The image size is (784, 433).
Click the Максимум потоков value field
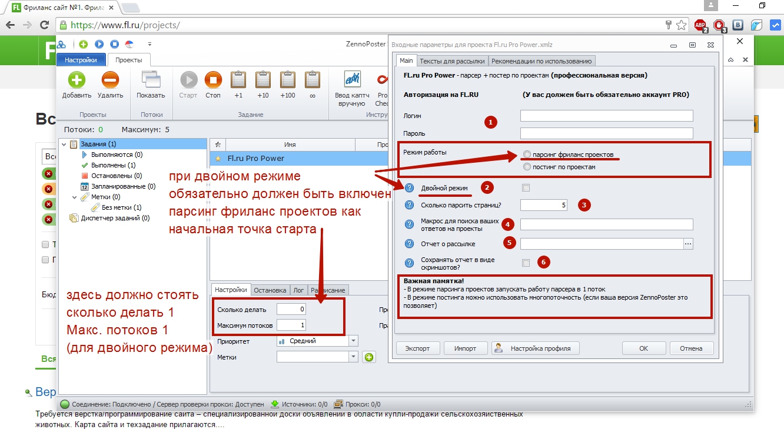[291, 325]
